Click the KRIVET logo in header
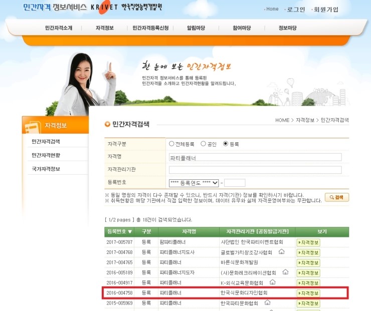This screenshot has width=371, height=311. point(104,7)
